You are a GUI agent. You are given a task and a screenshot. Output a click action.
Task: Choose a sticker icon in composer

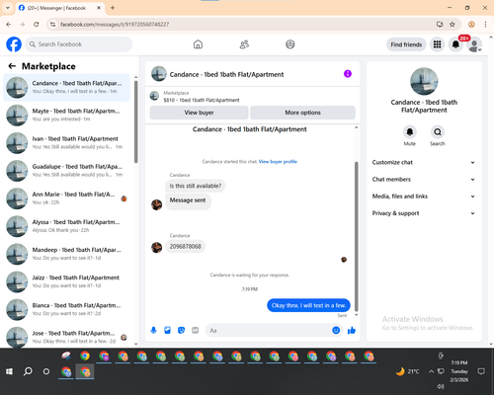tap(181, 330)
